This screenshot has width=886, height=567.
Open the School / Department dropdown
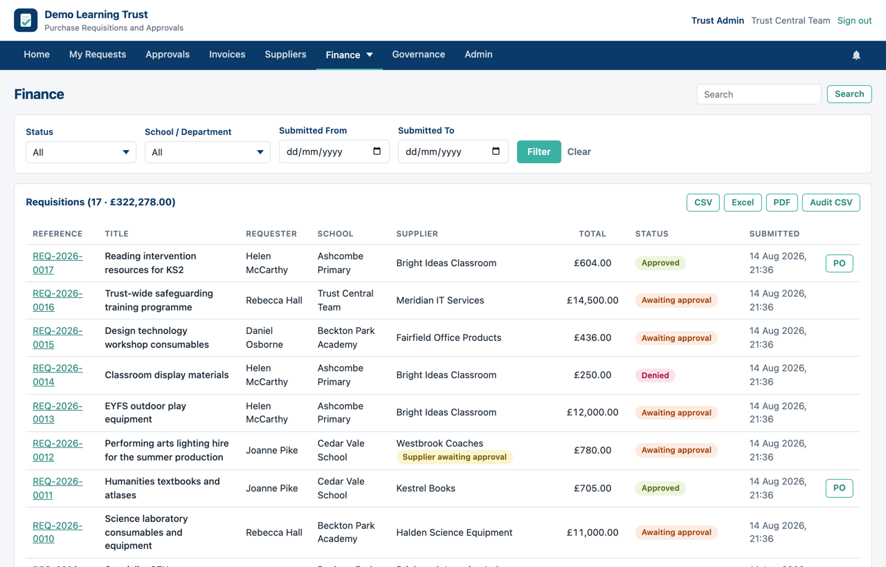[208, 152]
